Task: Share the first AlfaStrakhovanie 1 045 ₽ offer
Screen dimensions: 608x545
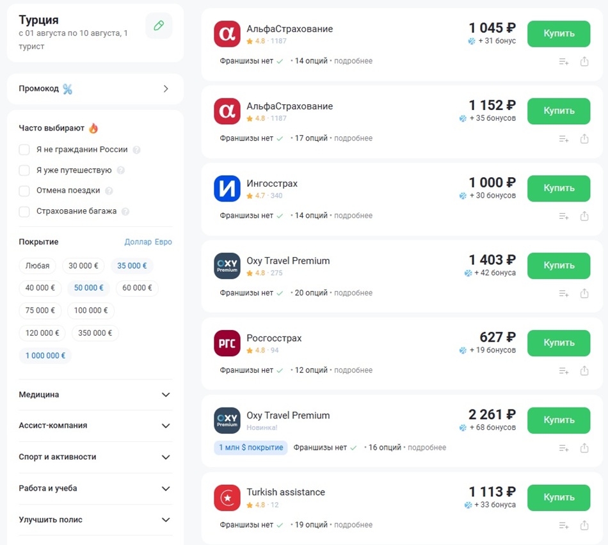Action: coord(584,61)
